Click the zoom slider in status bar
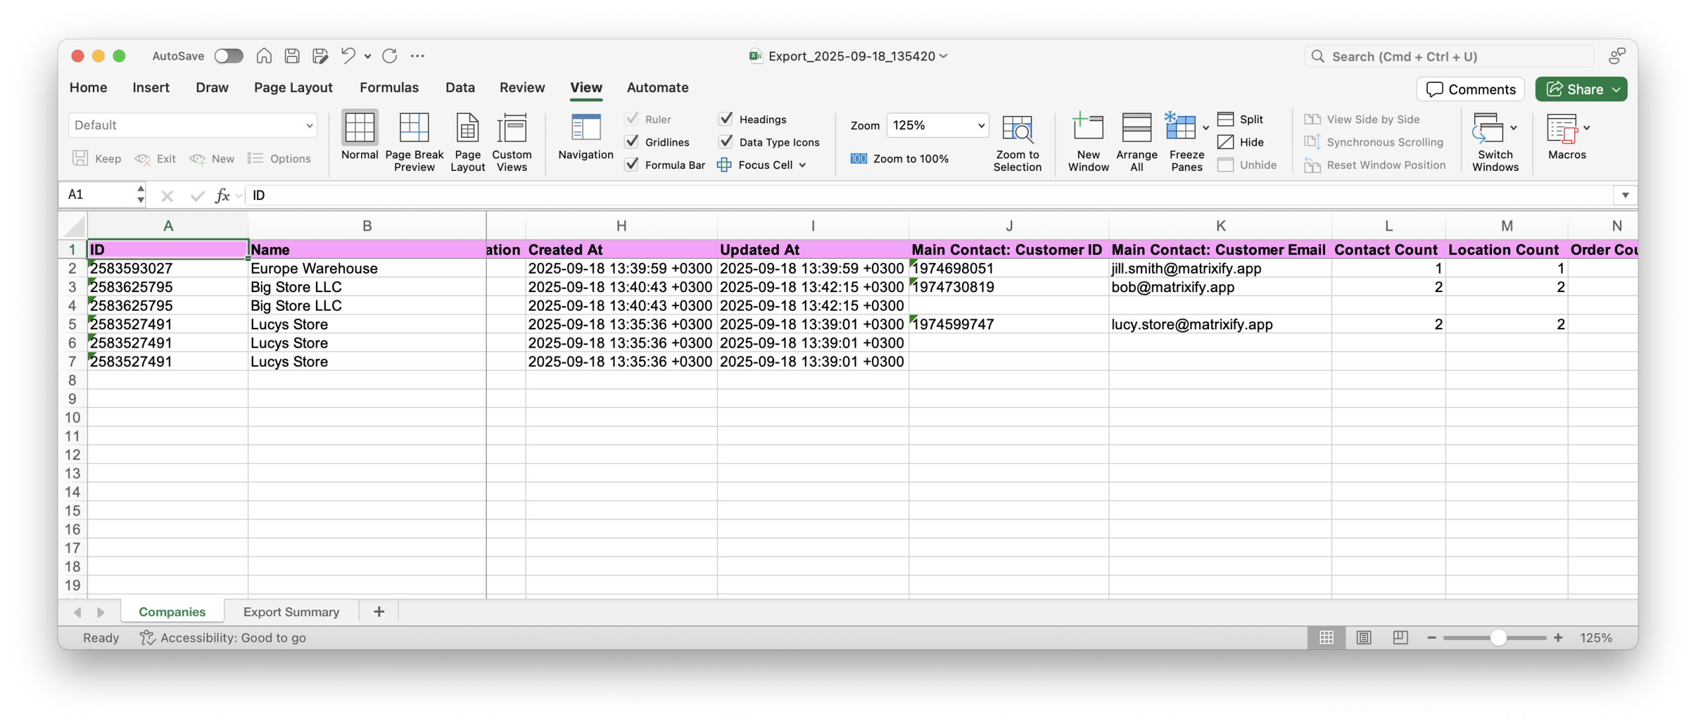Screen dimensions: 1696x726 [1499, 638]
